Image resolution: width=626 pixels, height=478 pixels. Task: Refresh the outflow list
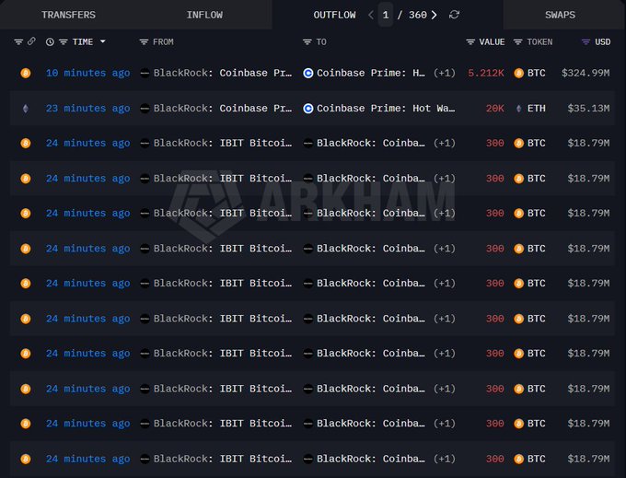(455, 15)
